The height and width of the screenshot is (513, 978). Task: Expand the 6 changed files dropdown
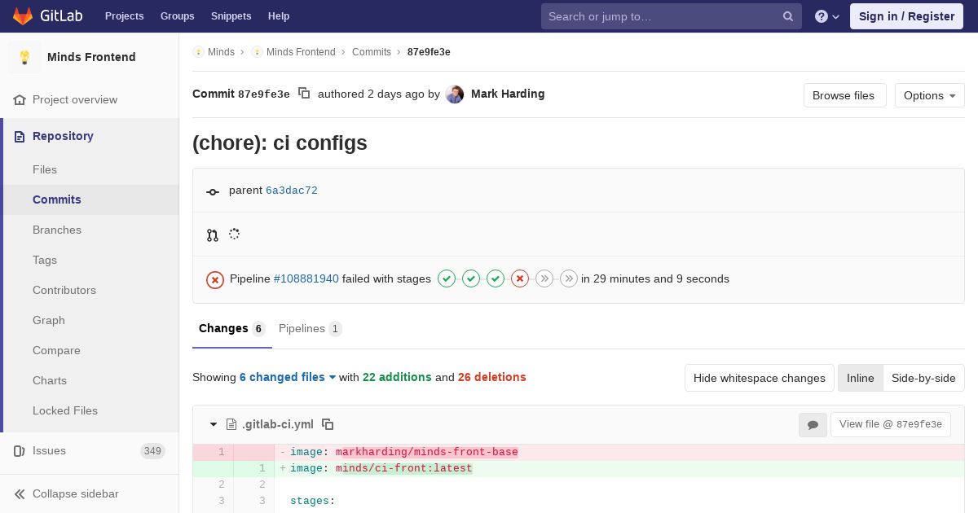pos(288,377)
